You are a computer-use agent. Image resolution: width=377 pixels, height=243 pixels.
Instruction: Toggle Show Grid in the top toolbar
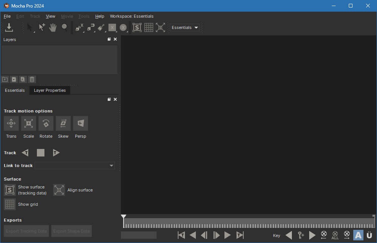[149, 27]
